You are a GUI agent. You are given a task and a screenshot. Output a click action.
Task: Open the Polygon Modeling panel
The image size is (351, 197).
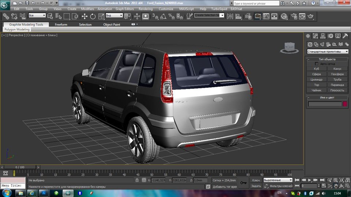pyautogui.click(x=17, y=29)
